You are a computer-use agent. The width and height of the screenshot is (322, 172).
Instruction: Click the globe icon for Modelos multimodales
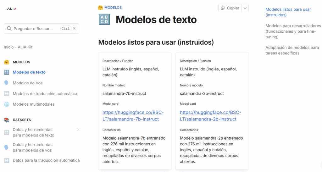[7, 104]
